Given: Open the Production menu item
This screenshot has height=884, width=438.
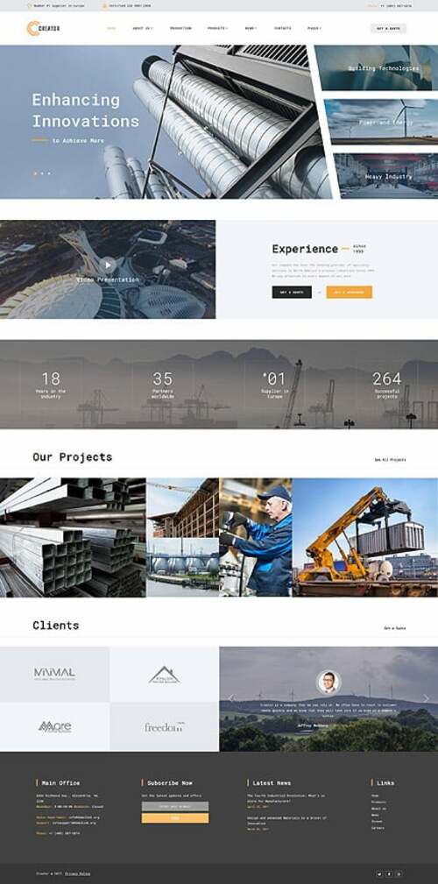Looking at the screenshot, I should (x=180, y=28).
